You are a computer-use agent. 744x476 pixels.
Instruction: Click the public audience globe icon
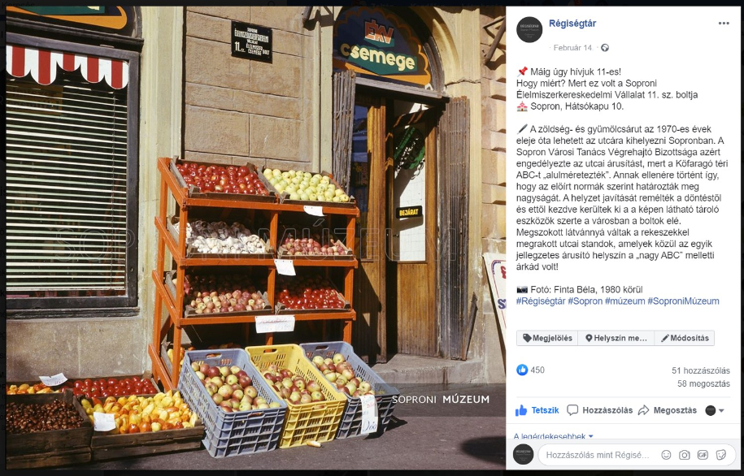tap(605, 47)
